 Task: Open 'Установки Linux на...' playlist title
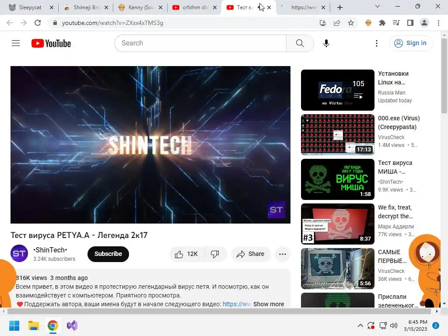click(393, 78)
